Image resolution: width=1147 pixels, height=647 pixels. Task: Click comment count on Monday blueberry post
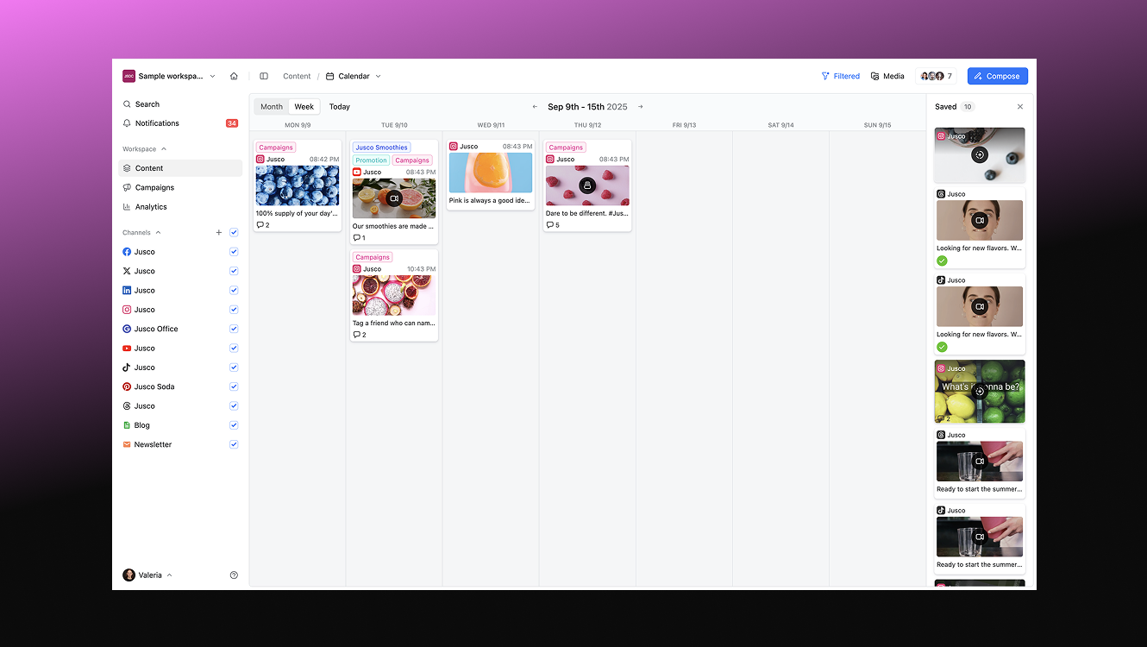click(x=263, y=225)
